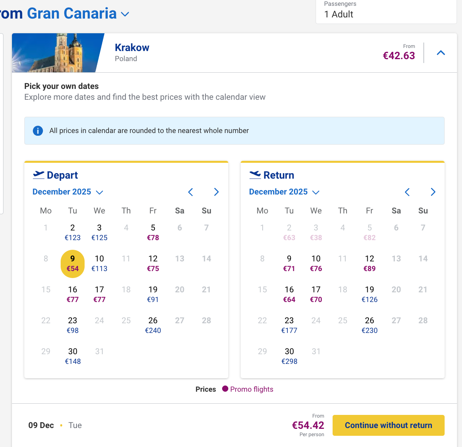Click the blue info icon in notice
This screenshot has height=447, width=462.
tap(38, 131)
